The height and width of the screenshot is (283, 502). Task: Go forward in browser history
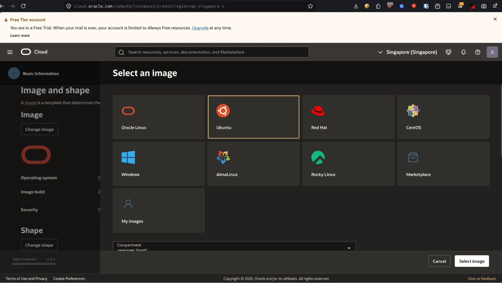[12, 6]
